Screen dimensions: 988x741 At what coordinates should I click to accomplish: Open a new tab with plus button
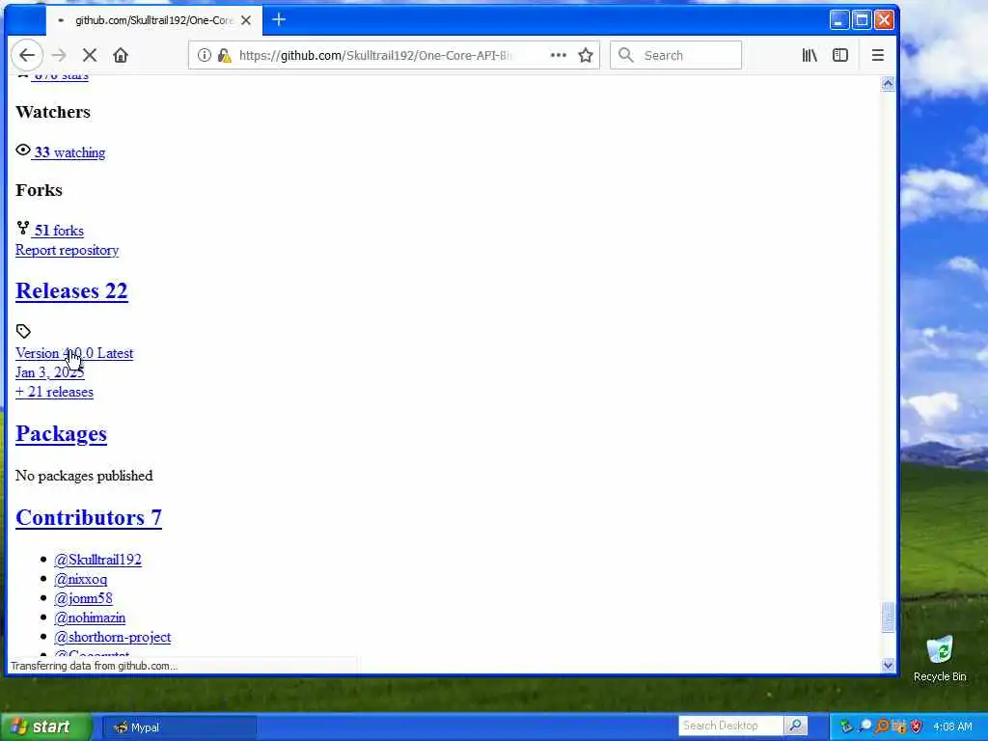[279, 20]
